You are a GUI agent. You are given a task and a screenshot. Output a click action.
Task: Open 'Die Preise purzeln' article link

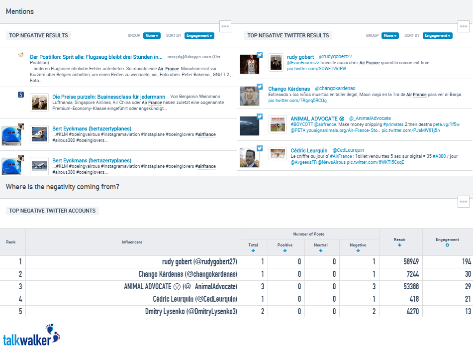108,97
